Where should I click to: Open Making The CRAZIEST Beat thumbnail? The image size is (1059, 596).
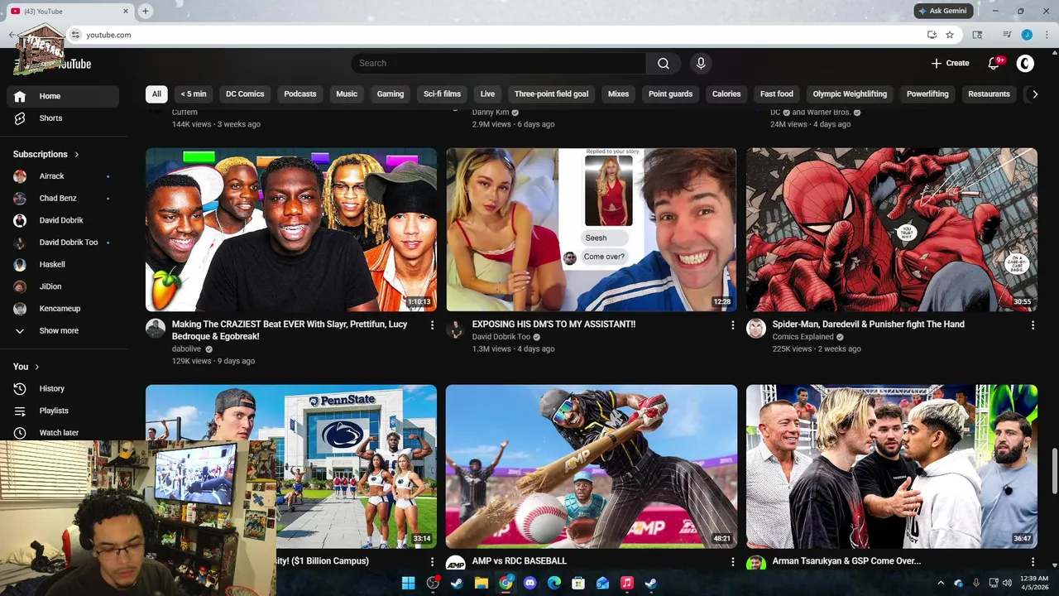point(291,230)
